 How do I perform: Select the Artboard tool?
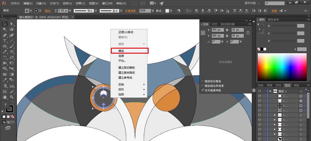click(x=5, y=92)
